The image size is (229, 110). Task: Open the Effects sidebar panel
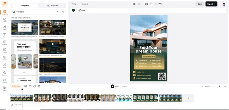(x=5, y=81)
